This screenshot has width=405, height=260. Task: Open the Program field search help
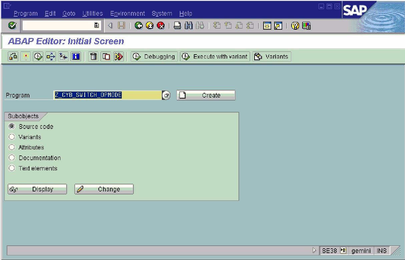[x=166, y=95]
